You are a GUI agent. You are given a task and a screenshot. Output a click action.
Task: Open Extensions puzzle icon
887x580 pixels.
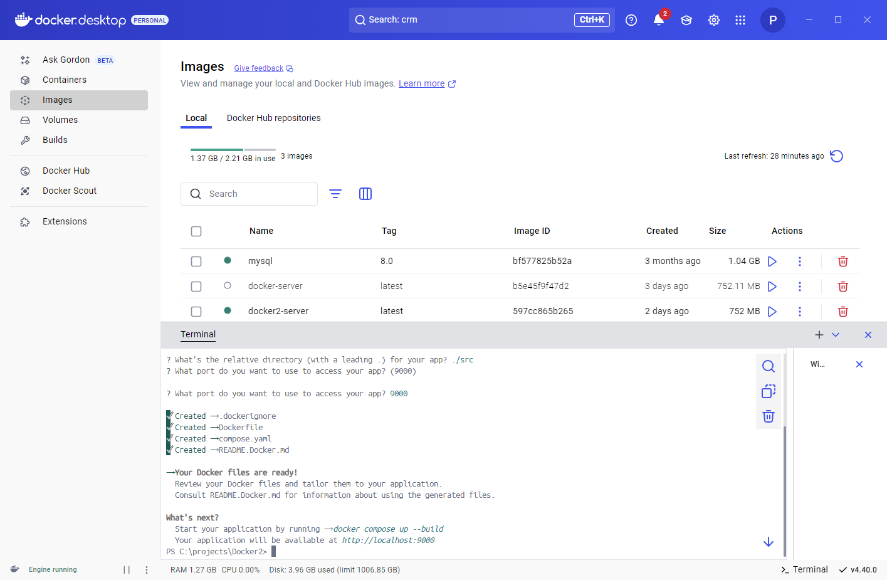tap(25, 222)
